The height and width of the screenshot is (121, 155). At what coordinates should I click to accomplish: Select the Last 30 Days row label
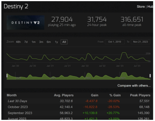pos(17,101)
